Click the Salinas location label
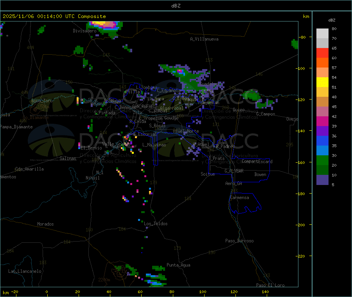 (x=68, y=158)
